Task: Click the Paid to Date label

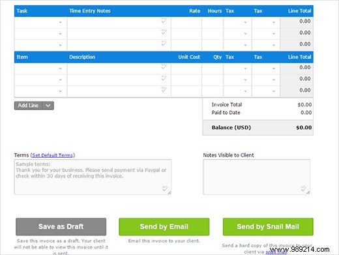Action: [x=226, y=113]
